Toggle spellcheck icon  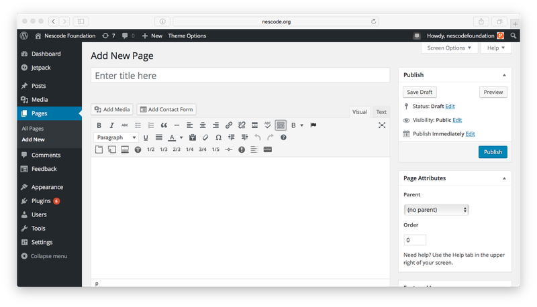[x=267, y=125]
